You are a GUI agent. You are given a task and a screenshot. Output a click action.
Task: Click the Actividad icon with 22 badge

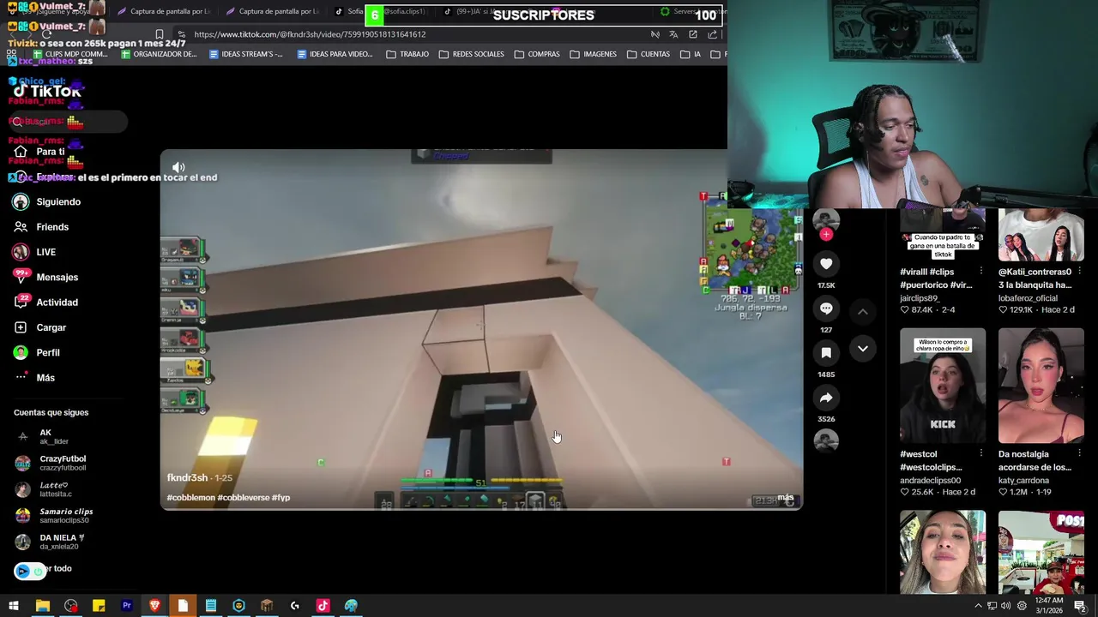(21, 303)
